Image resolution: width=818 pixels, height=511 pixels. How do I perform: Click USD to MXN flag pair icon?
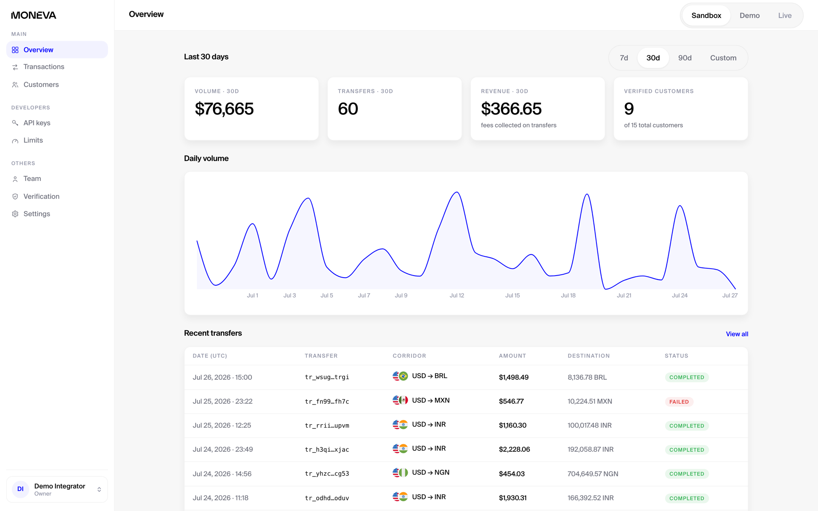(400, 400)
